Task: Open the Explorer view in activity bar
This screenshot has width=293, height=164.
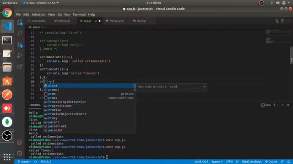Action: pos(20,22)
